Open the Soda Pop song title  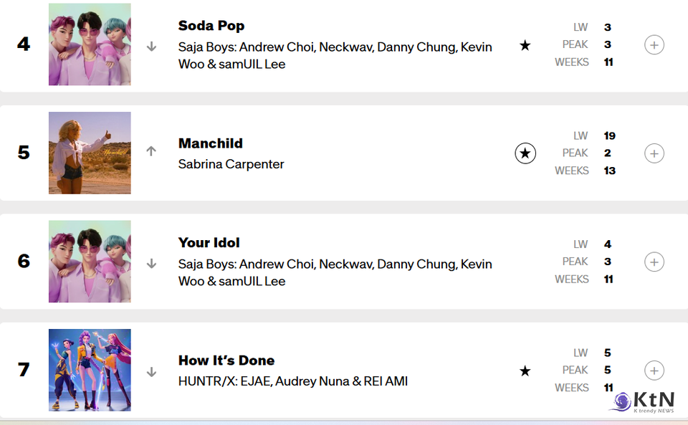[x=211, y=26]
